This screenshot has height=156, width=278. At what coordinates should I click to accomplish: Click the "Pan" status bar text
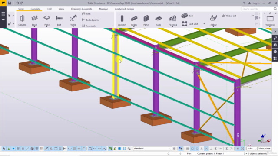(x=189, y=153)
